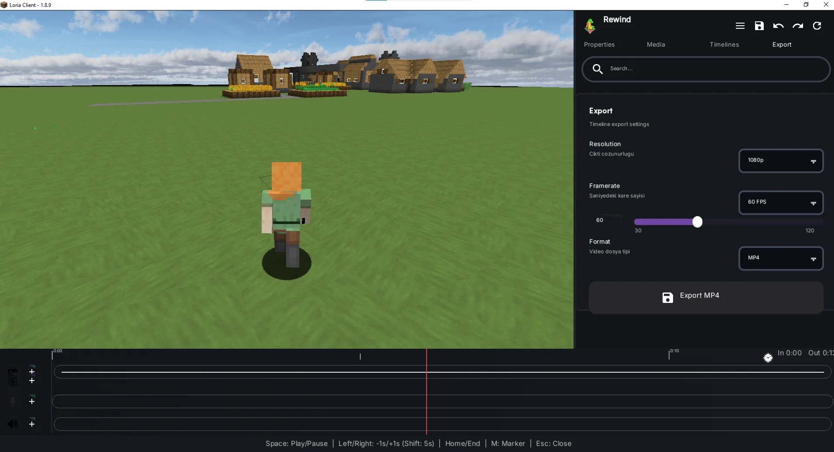Click the 'Resolution' setting label

[x=605, y=144]
